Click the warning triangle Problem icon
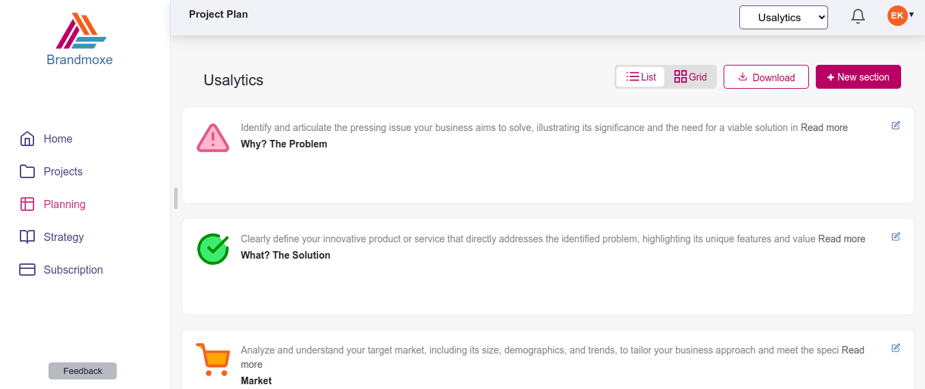This screenshot has width=925, height=389. point(213,138)
